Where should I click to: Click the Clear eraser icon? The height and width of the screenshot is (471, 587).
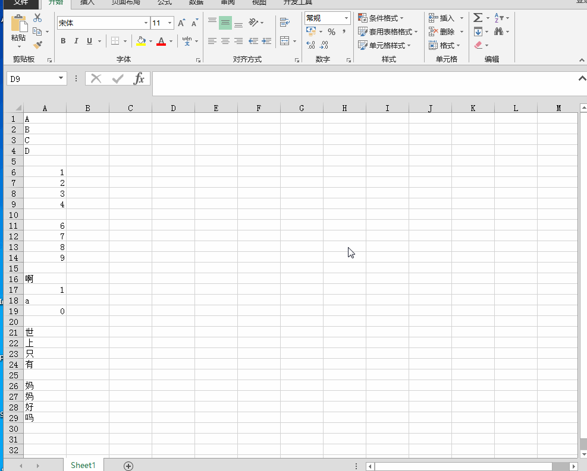(478, 45)
